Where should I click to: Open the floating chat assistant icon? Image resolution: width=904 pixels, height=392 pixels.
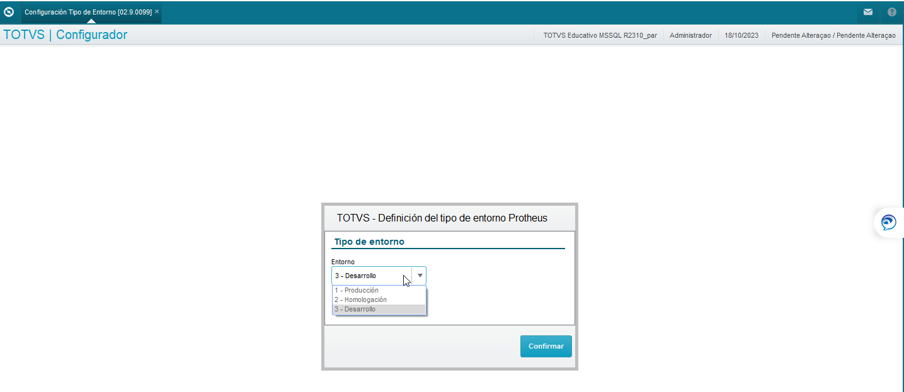pos(889,223)
